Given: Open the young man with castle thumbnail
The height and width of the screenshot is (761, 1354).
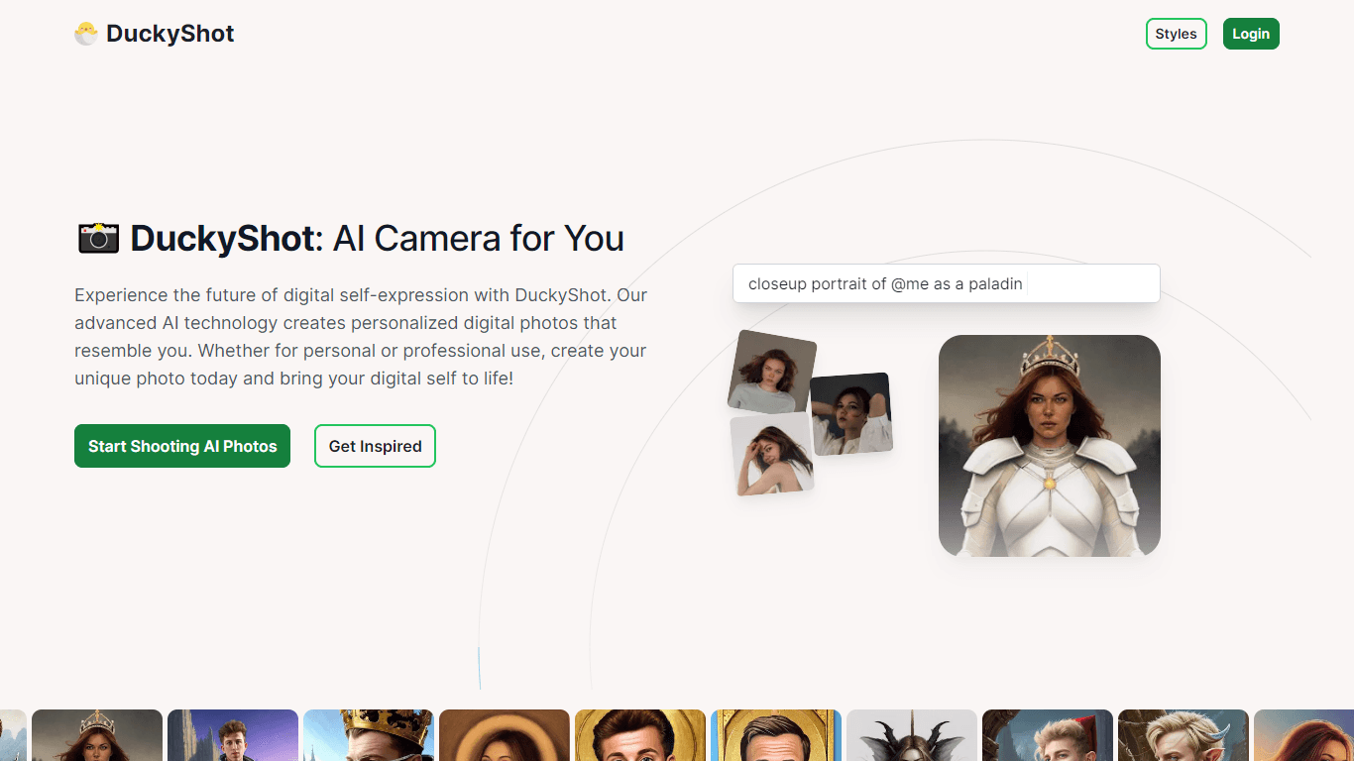Looking at the screenshot, I should [233, 735].
